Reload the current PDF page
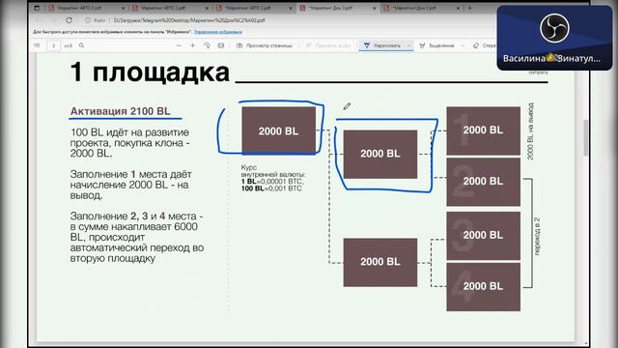The width and height of the screenshot is (618, 348). 69,20
